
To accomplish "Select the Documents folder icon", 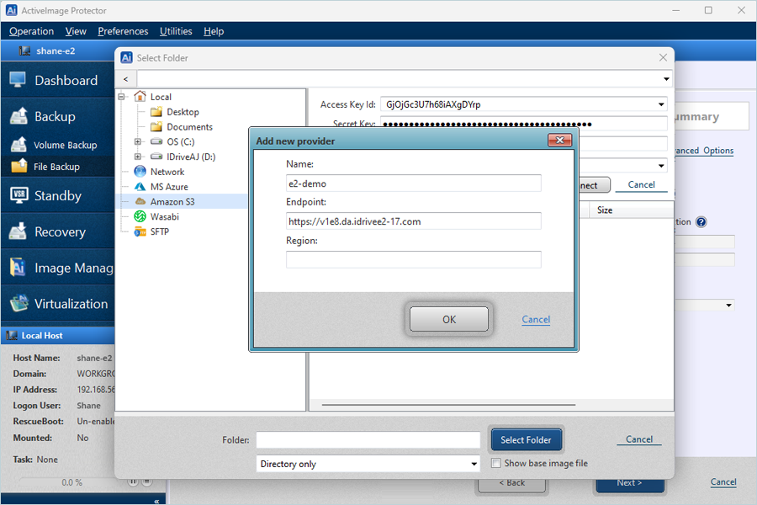I will pyautogui.click(x=156, y=127).
